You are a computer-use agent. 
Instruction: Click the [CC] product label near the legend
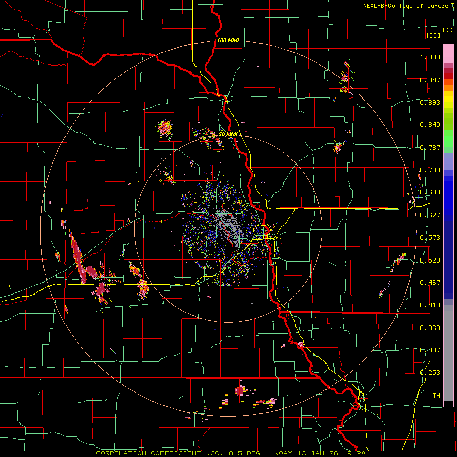click(x=433, y=35)
